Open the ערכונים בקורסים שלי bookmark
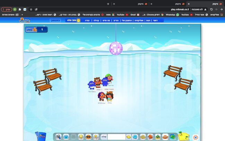Image resolution: width=225 pixels, height=141 pixels. pos(93,15)
